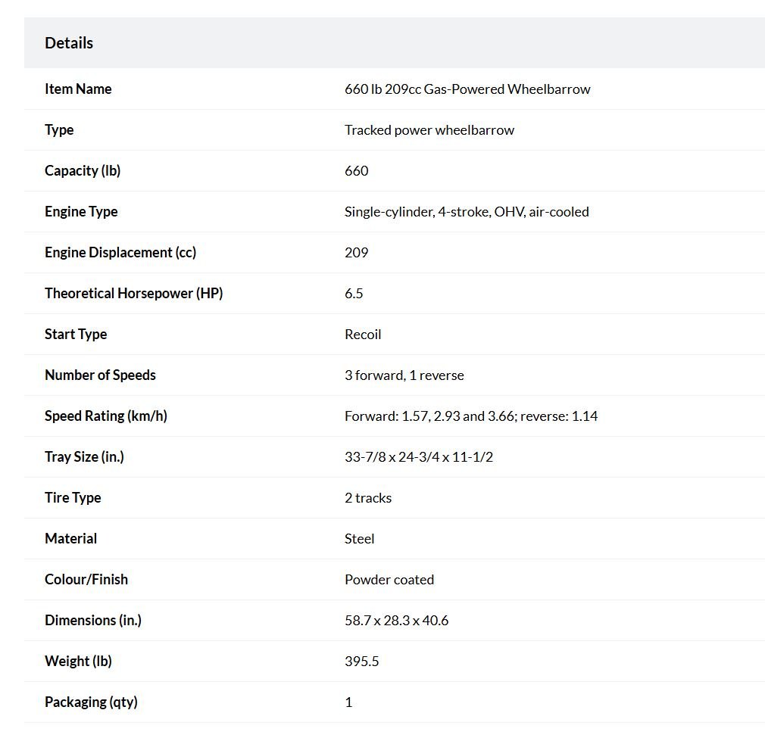Select the Recoil value text
The image size is (765, 738).
click(363, 335)
